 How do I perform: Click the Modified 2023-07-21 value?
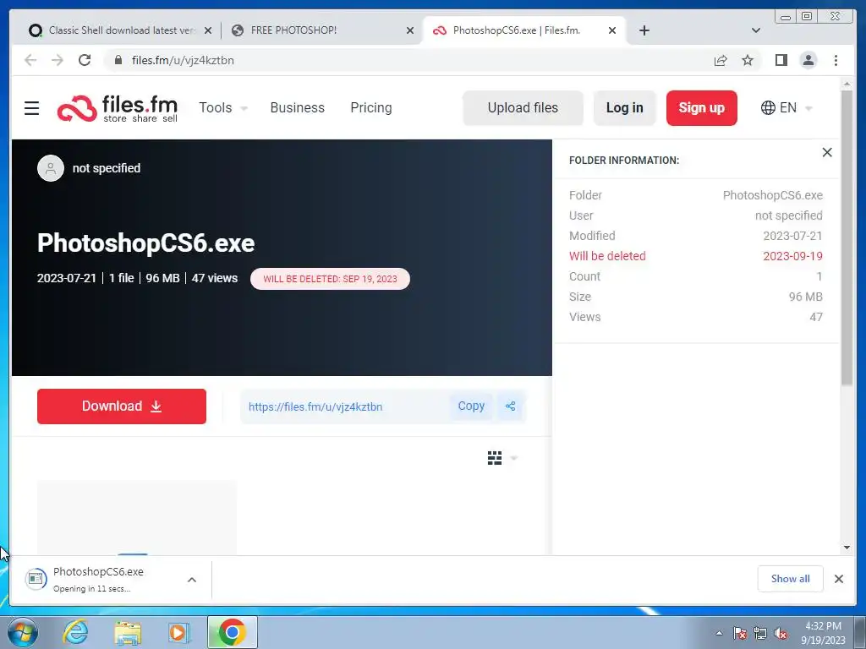point(792,236)
